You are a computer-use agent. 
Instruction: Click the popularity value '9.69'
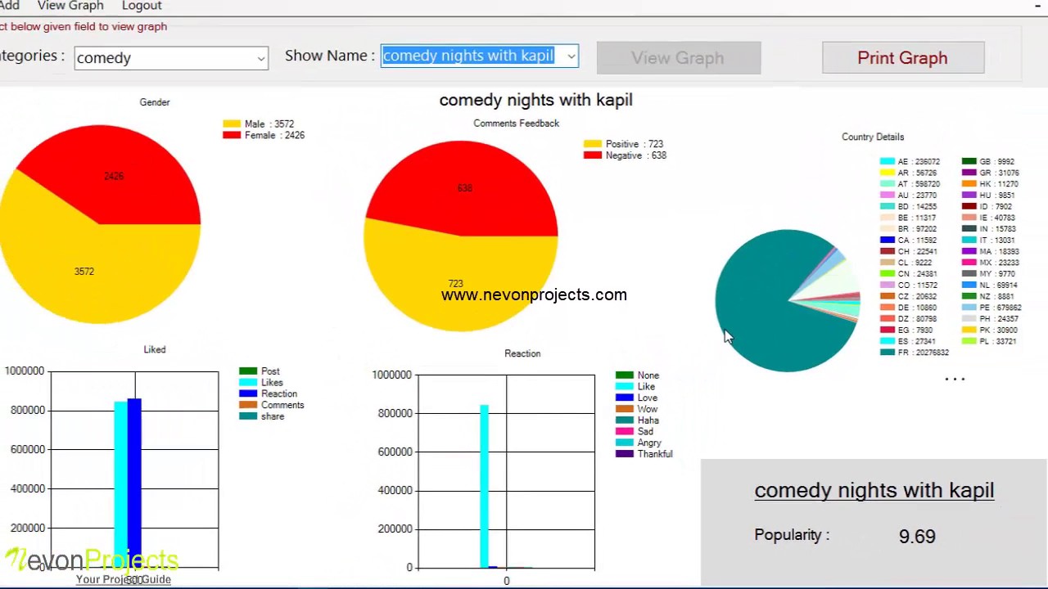click(x=917, y=537)
